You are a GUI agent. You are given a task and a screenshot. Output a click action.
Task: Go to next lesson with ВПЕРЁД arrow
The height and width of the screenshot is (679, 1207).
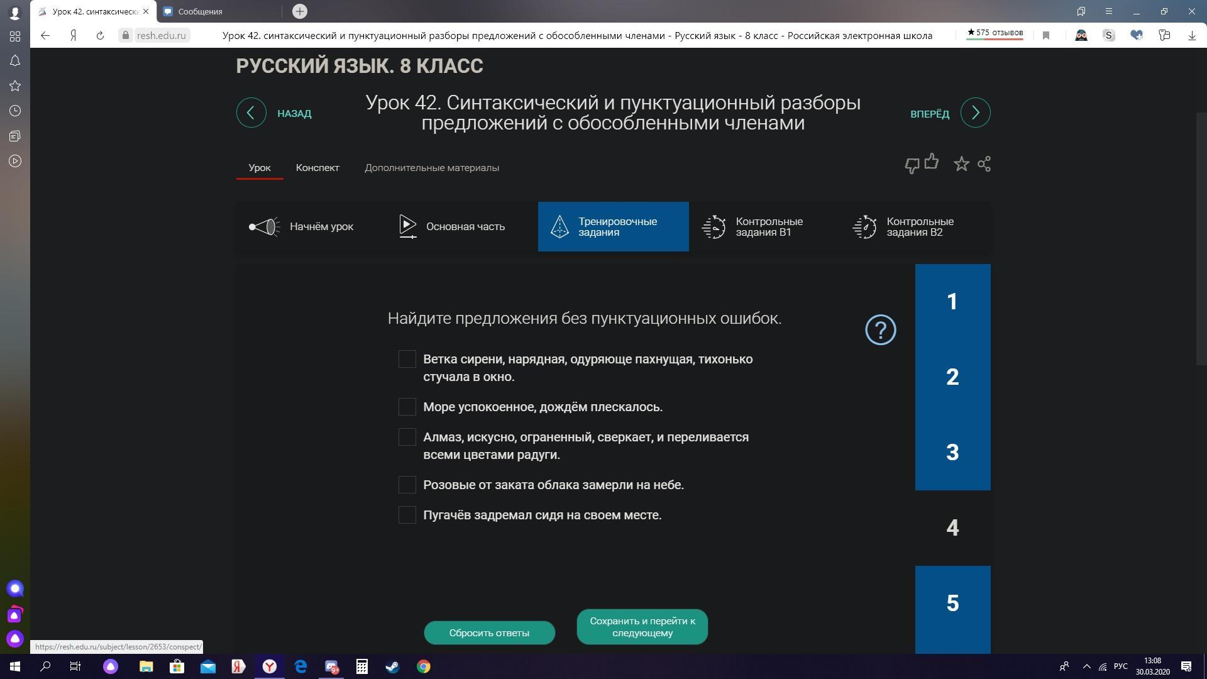tap(975, 113)
